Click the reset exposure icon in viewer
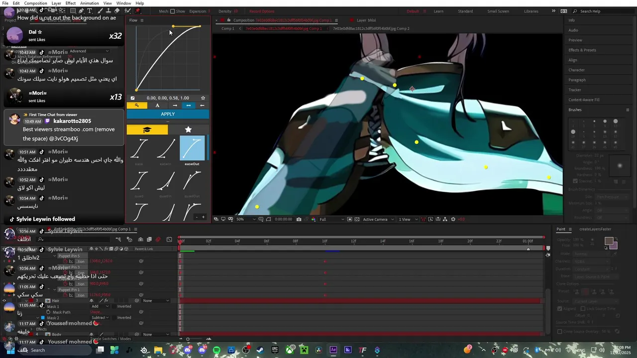This screenshot has width=637, height=358. [453, 219]
